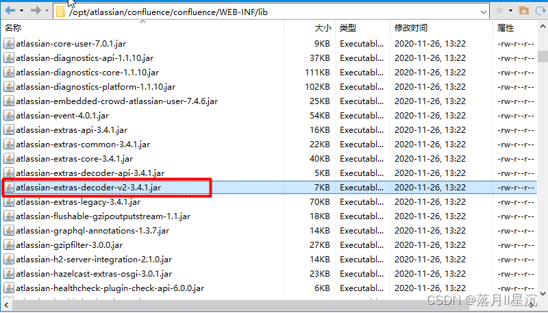Select file name atlassian-h2-server-integration-2.1.0.jar
Screen dimensions: 548x313
(94, 260)
